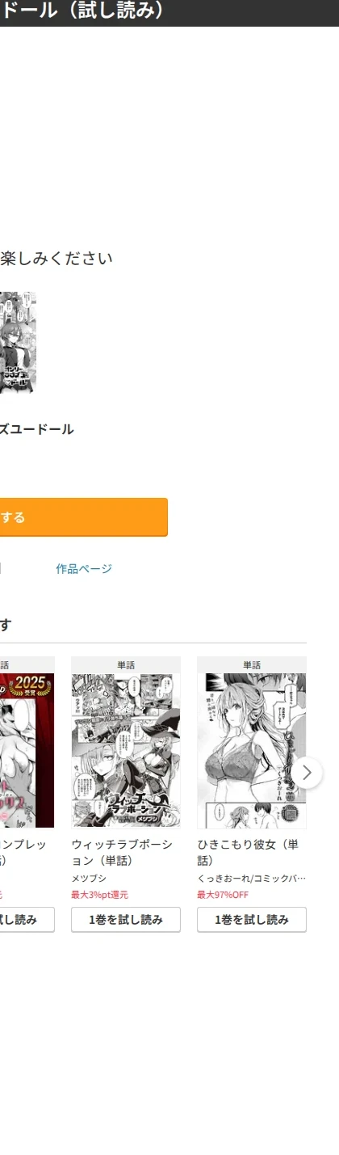This screenshot has height=1155, width=339.
Task: Open the ウィッチラブポーション（単話） title link
Action: 122,852
